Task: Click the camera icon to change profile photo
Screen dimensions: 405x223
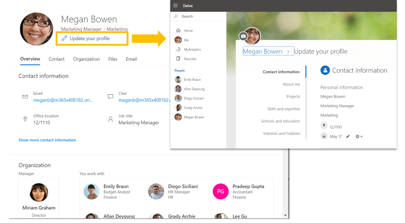Action: (243, 36)
